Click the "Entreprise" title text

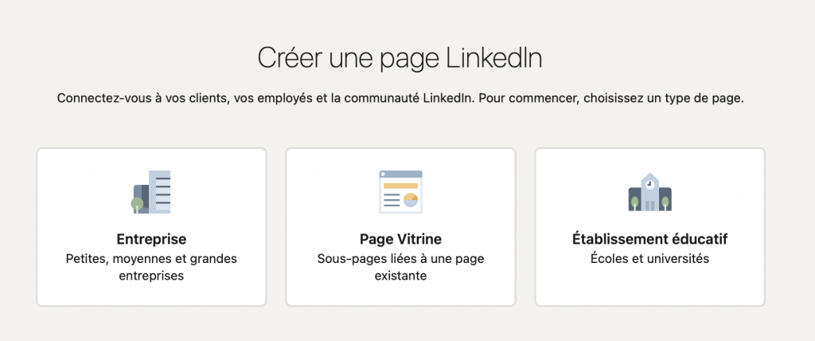(151, 239)
